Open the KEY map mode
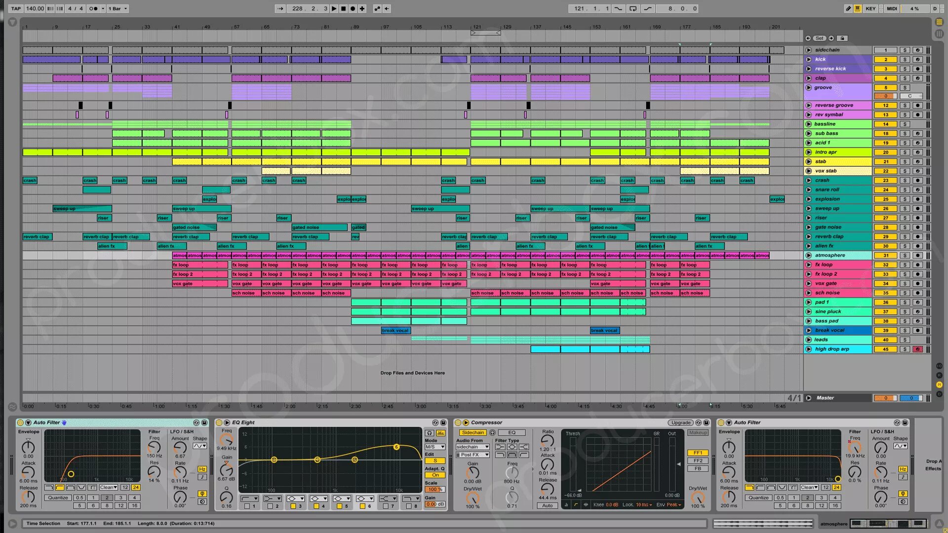 870,8
